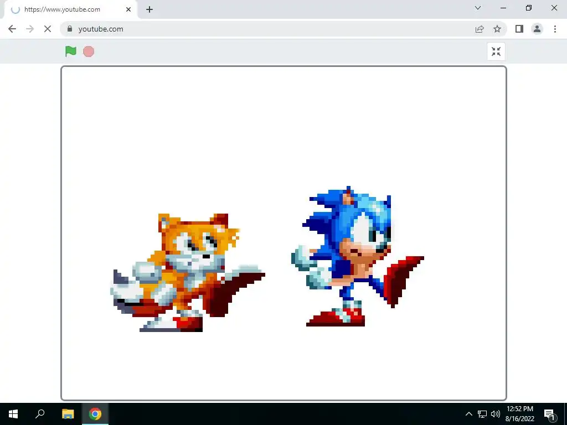Close the youtube.com tab

pyautogui.click(x=128, y=9)
